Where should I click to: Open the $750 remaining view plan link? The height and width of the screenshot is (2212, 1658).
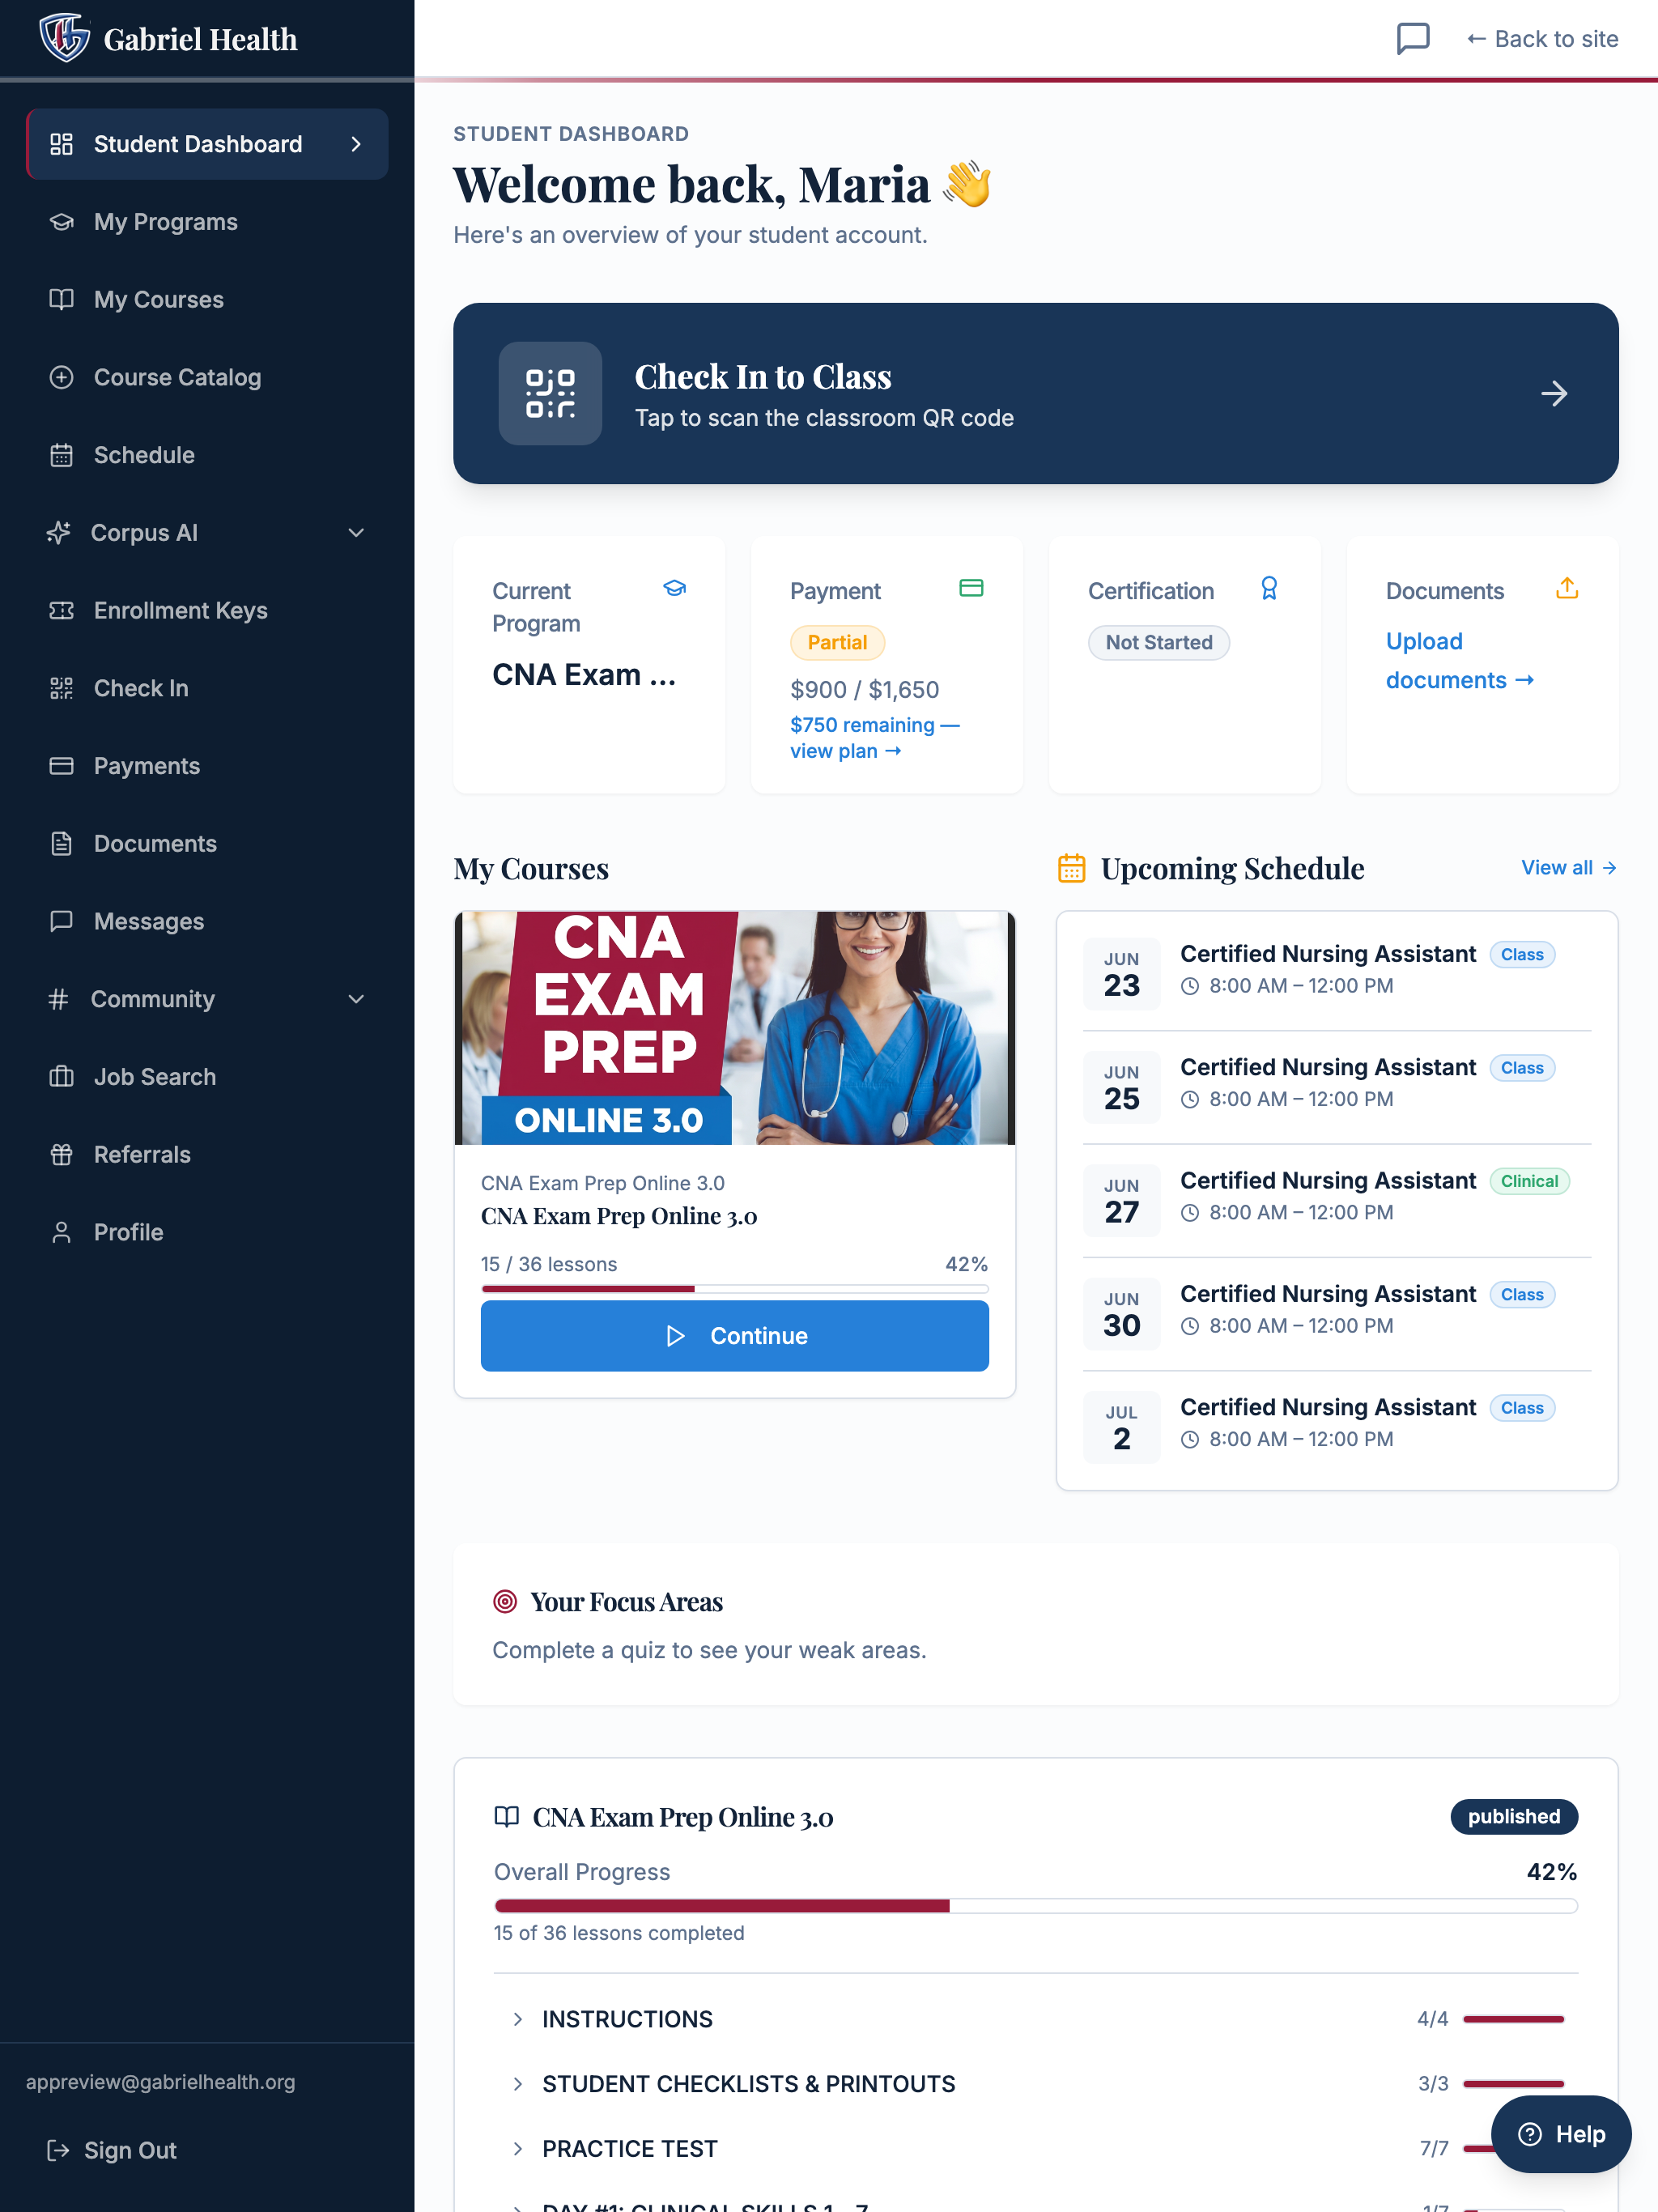pyautogui.click(x=874, y=738)
